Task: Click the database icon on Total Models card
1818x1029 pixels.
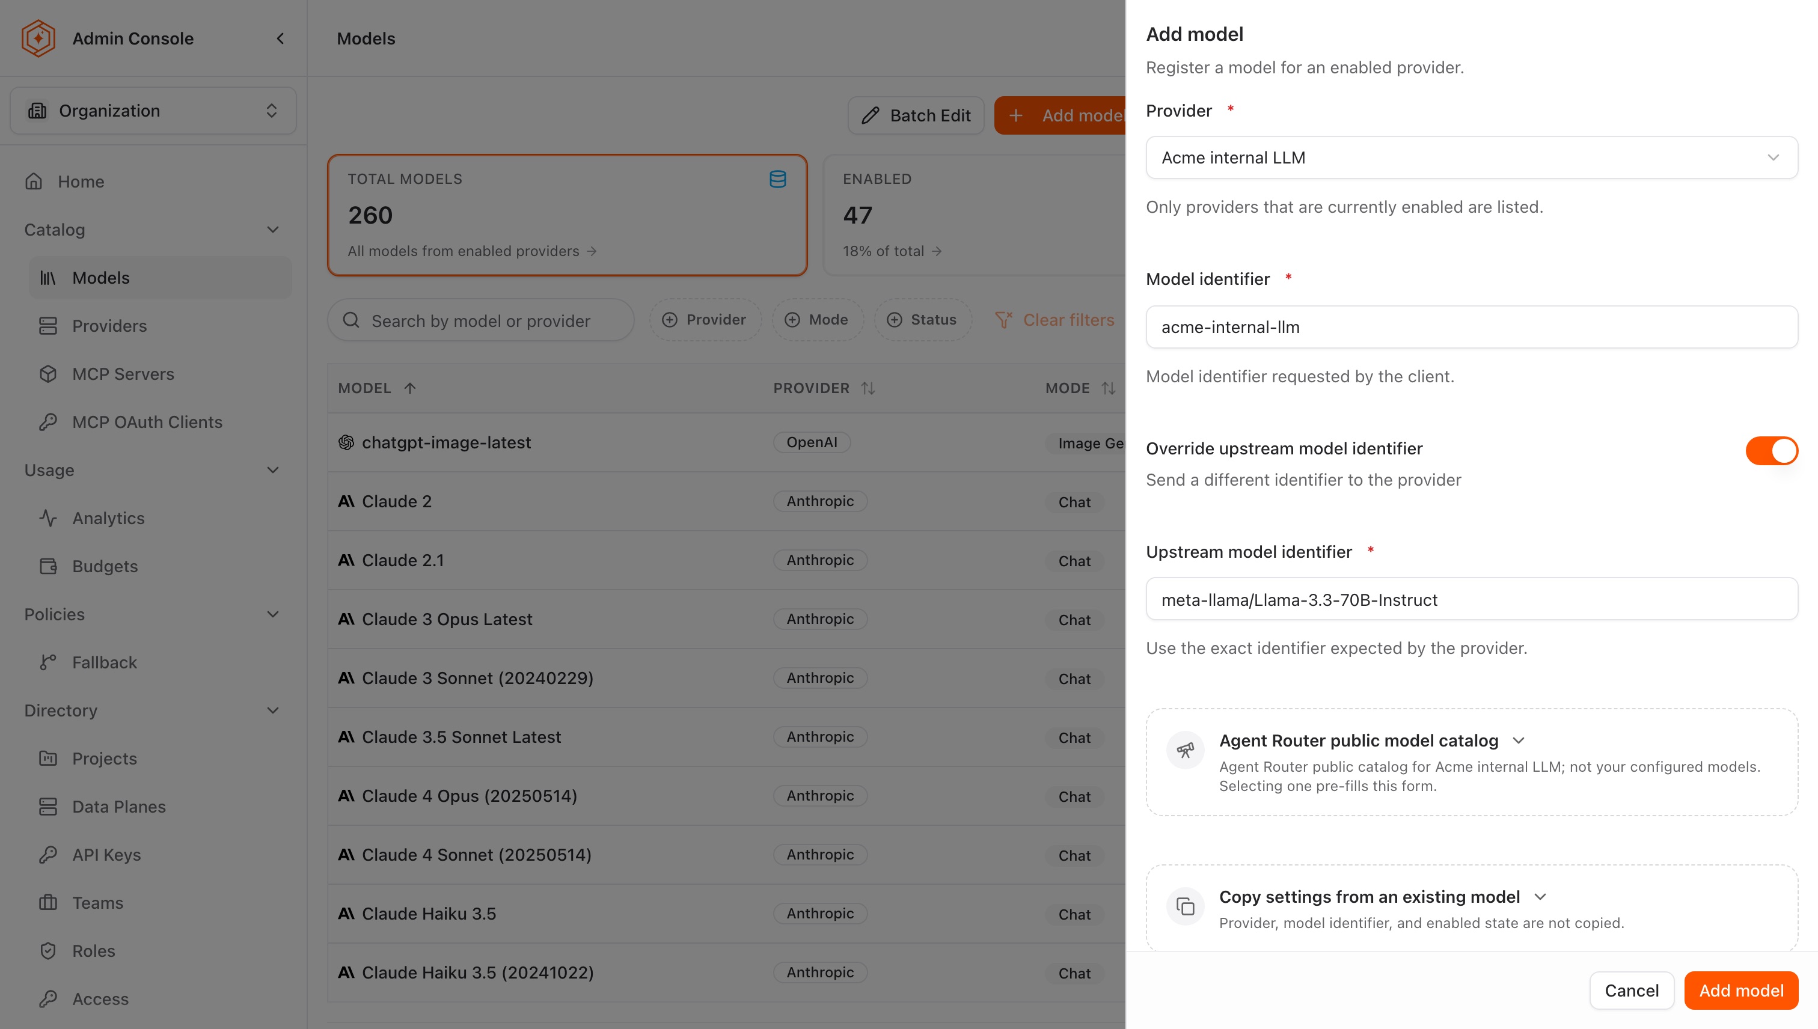Action: click(x=777, y=179)
